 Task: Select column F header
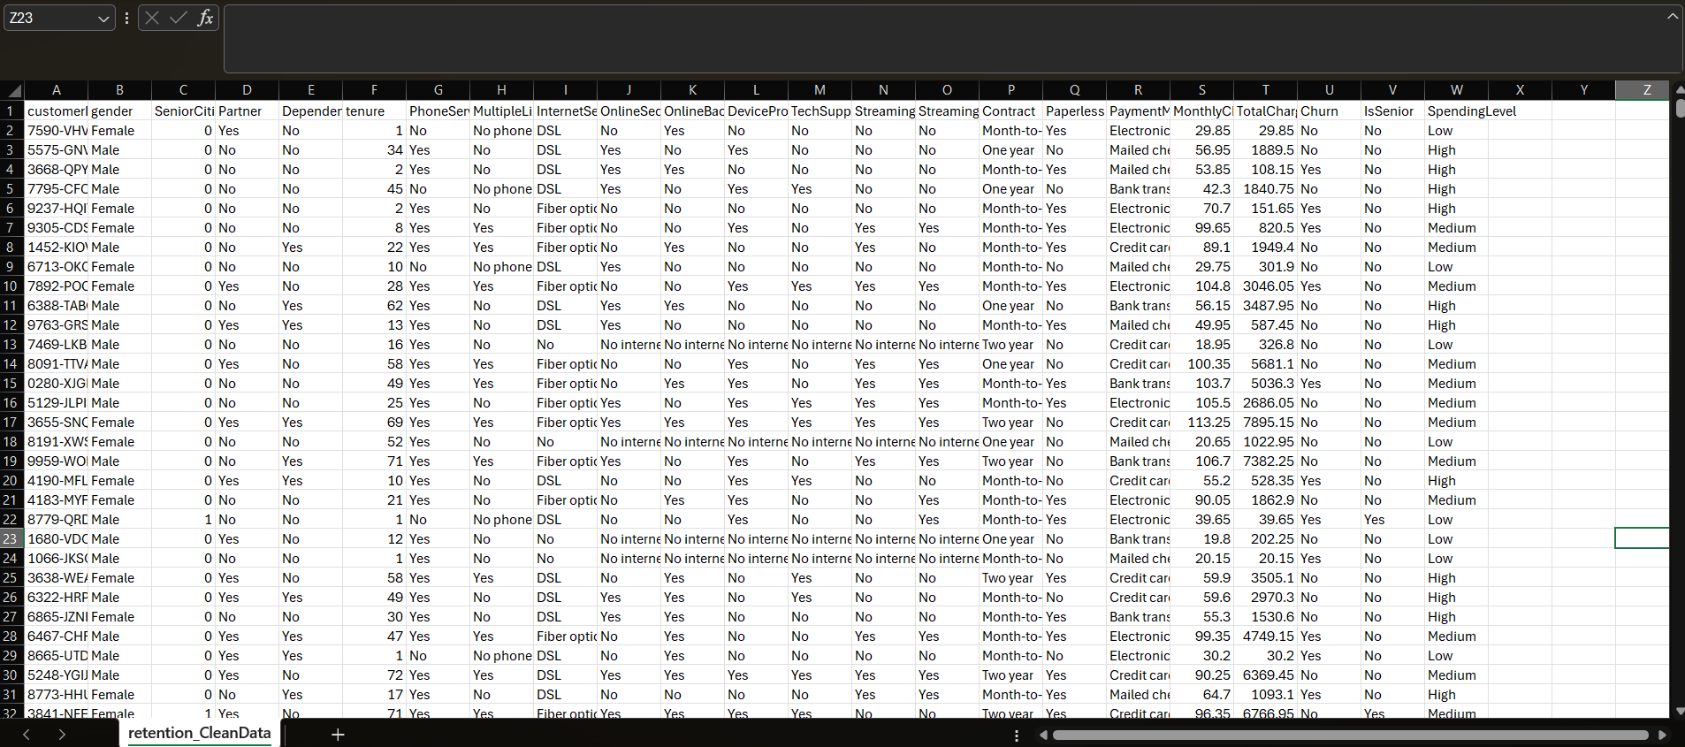375,90
